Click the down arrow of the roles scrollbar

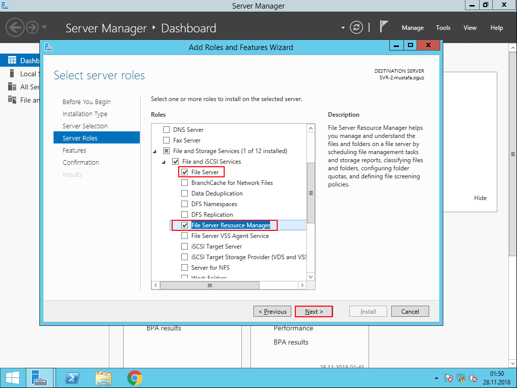click(x=311, y=276)
